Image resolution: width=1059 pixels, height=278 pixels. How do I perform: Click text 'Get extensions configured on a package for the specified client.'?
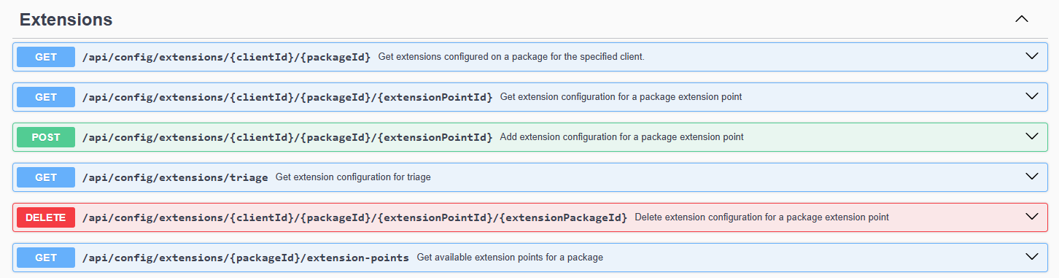pyautogui.click(x=511, y=57)
